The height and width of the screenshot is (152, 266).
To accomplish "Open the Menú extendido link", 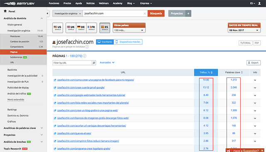I will [x=16, y=99].
